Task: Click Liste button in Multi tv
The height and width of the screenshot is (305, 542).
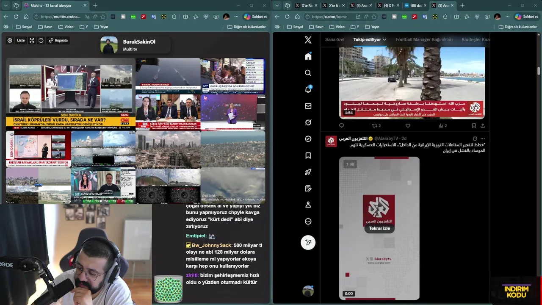Action: click(21, 41)
